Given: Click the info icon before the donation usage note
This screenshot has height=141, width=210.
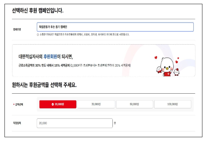Looking at the screenshot, I should tap(38, 35).
